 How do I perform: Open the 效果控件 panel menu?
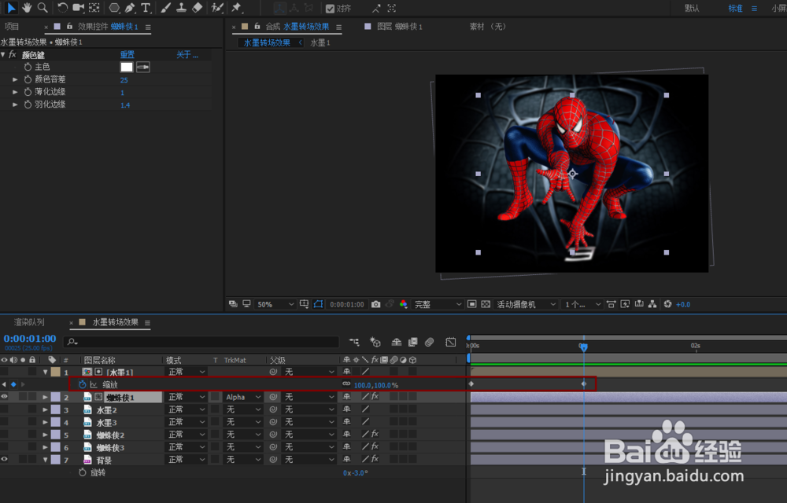148,27
